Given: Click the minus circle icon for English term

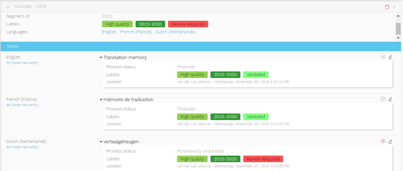Looking at the screenshot, I should click(x=383, y=57).
